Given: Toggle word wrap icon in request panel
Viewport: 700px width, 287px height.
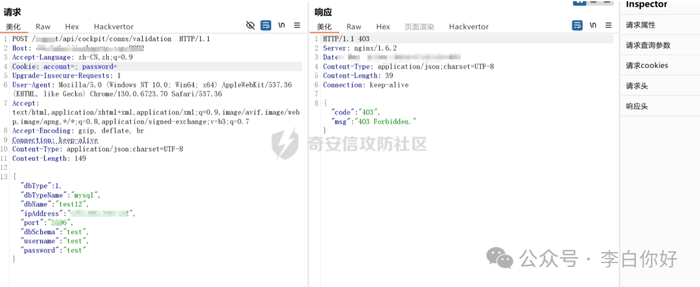Looking at the screenshot, I should [x=266, y=25].
